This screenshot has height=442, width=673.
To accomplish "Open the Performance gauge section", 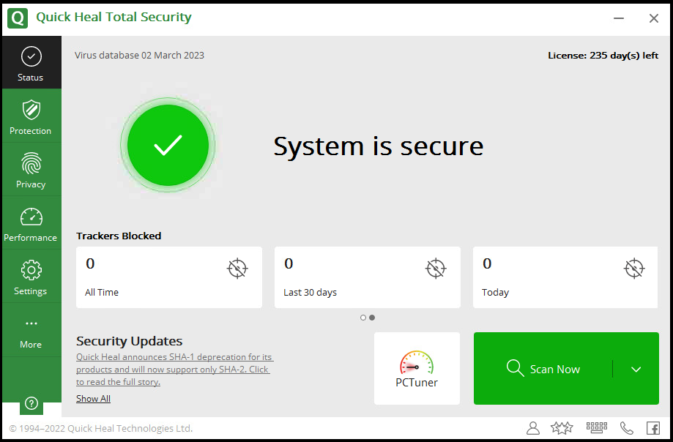I will [x=31, y=224].
